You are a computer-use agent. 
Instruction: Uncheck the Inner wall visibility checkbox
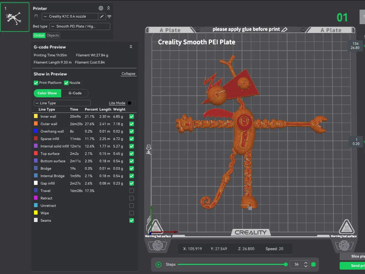(132, 117)
